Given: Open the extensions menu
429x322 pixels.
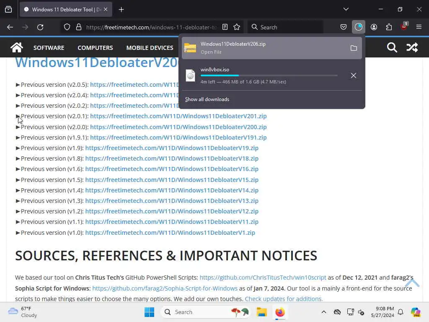Looking at the screenshot, I should pos(389,27).
